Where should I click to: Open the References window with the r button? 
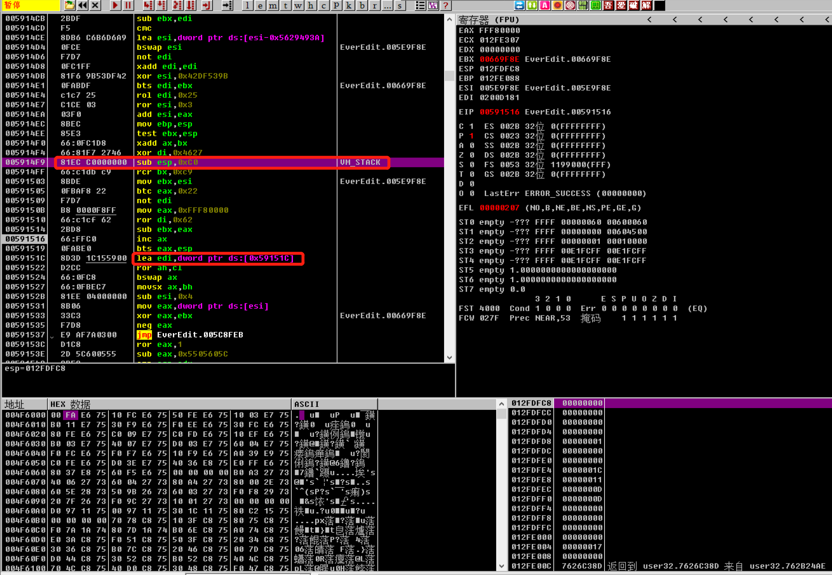pyautogui.click(x=375, y=5)
